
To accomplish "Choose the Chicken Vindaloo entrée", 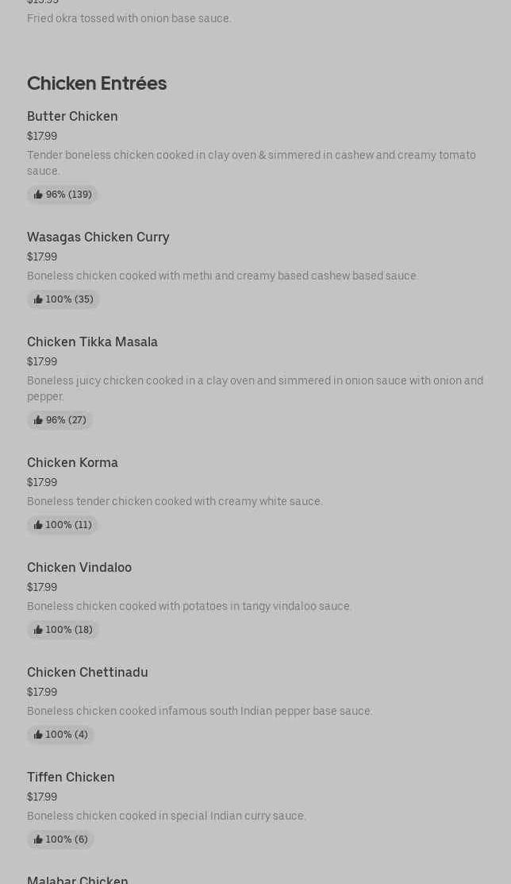I will pyautogui.click(x=79, y=568).
